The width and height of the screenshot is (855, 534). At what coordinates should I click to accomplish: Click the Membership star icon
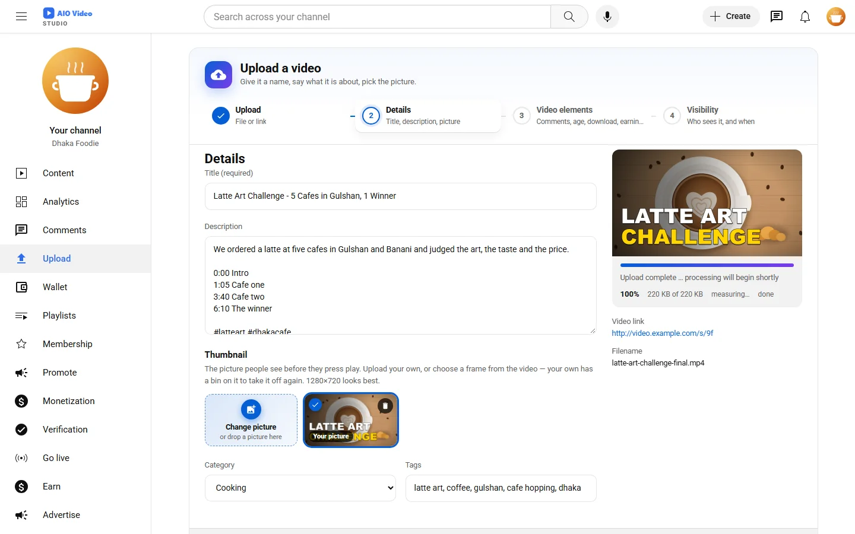21,344
